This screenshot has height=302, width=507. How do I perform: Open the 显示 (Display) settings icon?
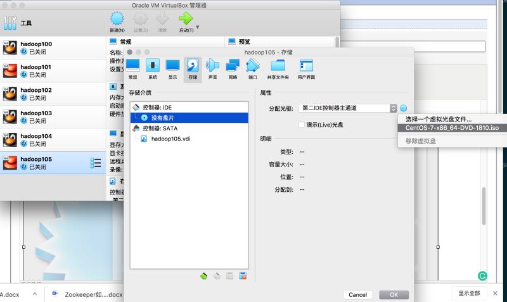pos(172,66)
